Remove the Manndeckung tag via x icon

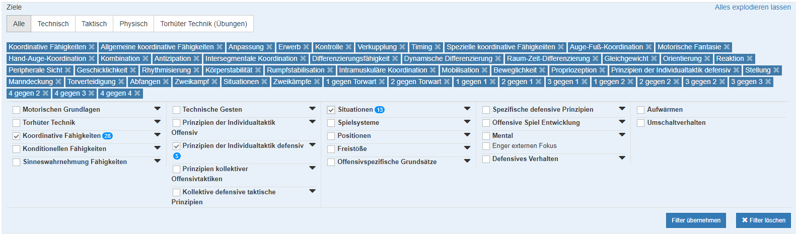pyautogui.click(x=58, y=82)
